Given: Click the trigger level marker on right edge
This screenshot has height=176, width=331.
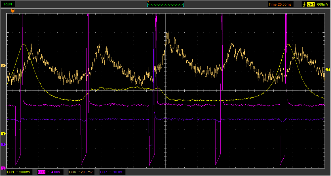Looking at the screenshot, I should 328,69.
